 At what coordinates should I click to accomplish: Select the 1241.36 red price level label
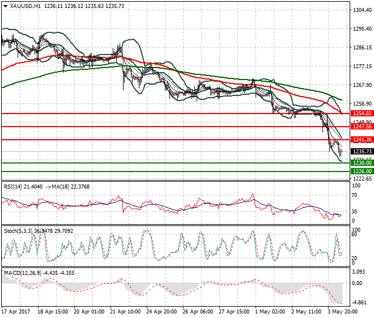point(362,140)
